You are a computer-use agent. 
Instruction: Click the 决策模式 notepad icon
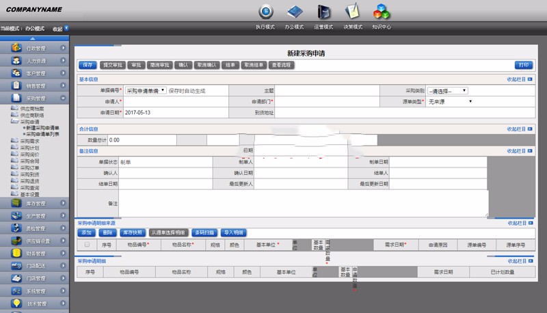click(352, 12)
